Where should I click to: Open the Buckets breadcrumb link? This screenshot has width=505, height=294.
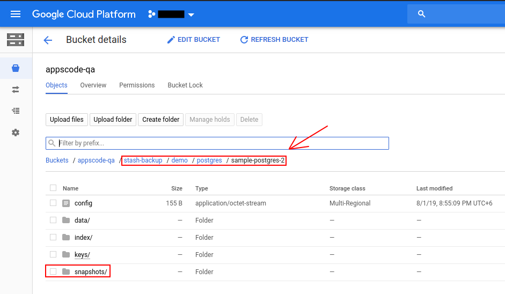pos(57,160)
